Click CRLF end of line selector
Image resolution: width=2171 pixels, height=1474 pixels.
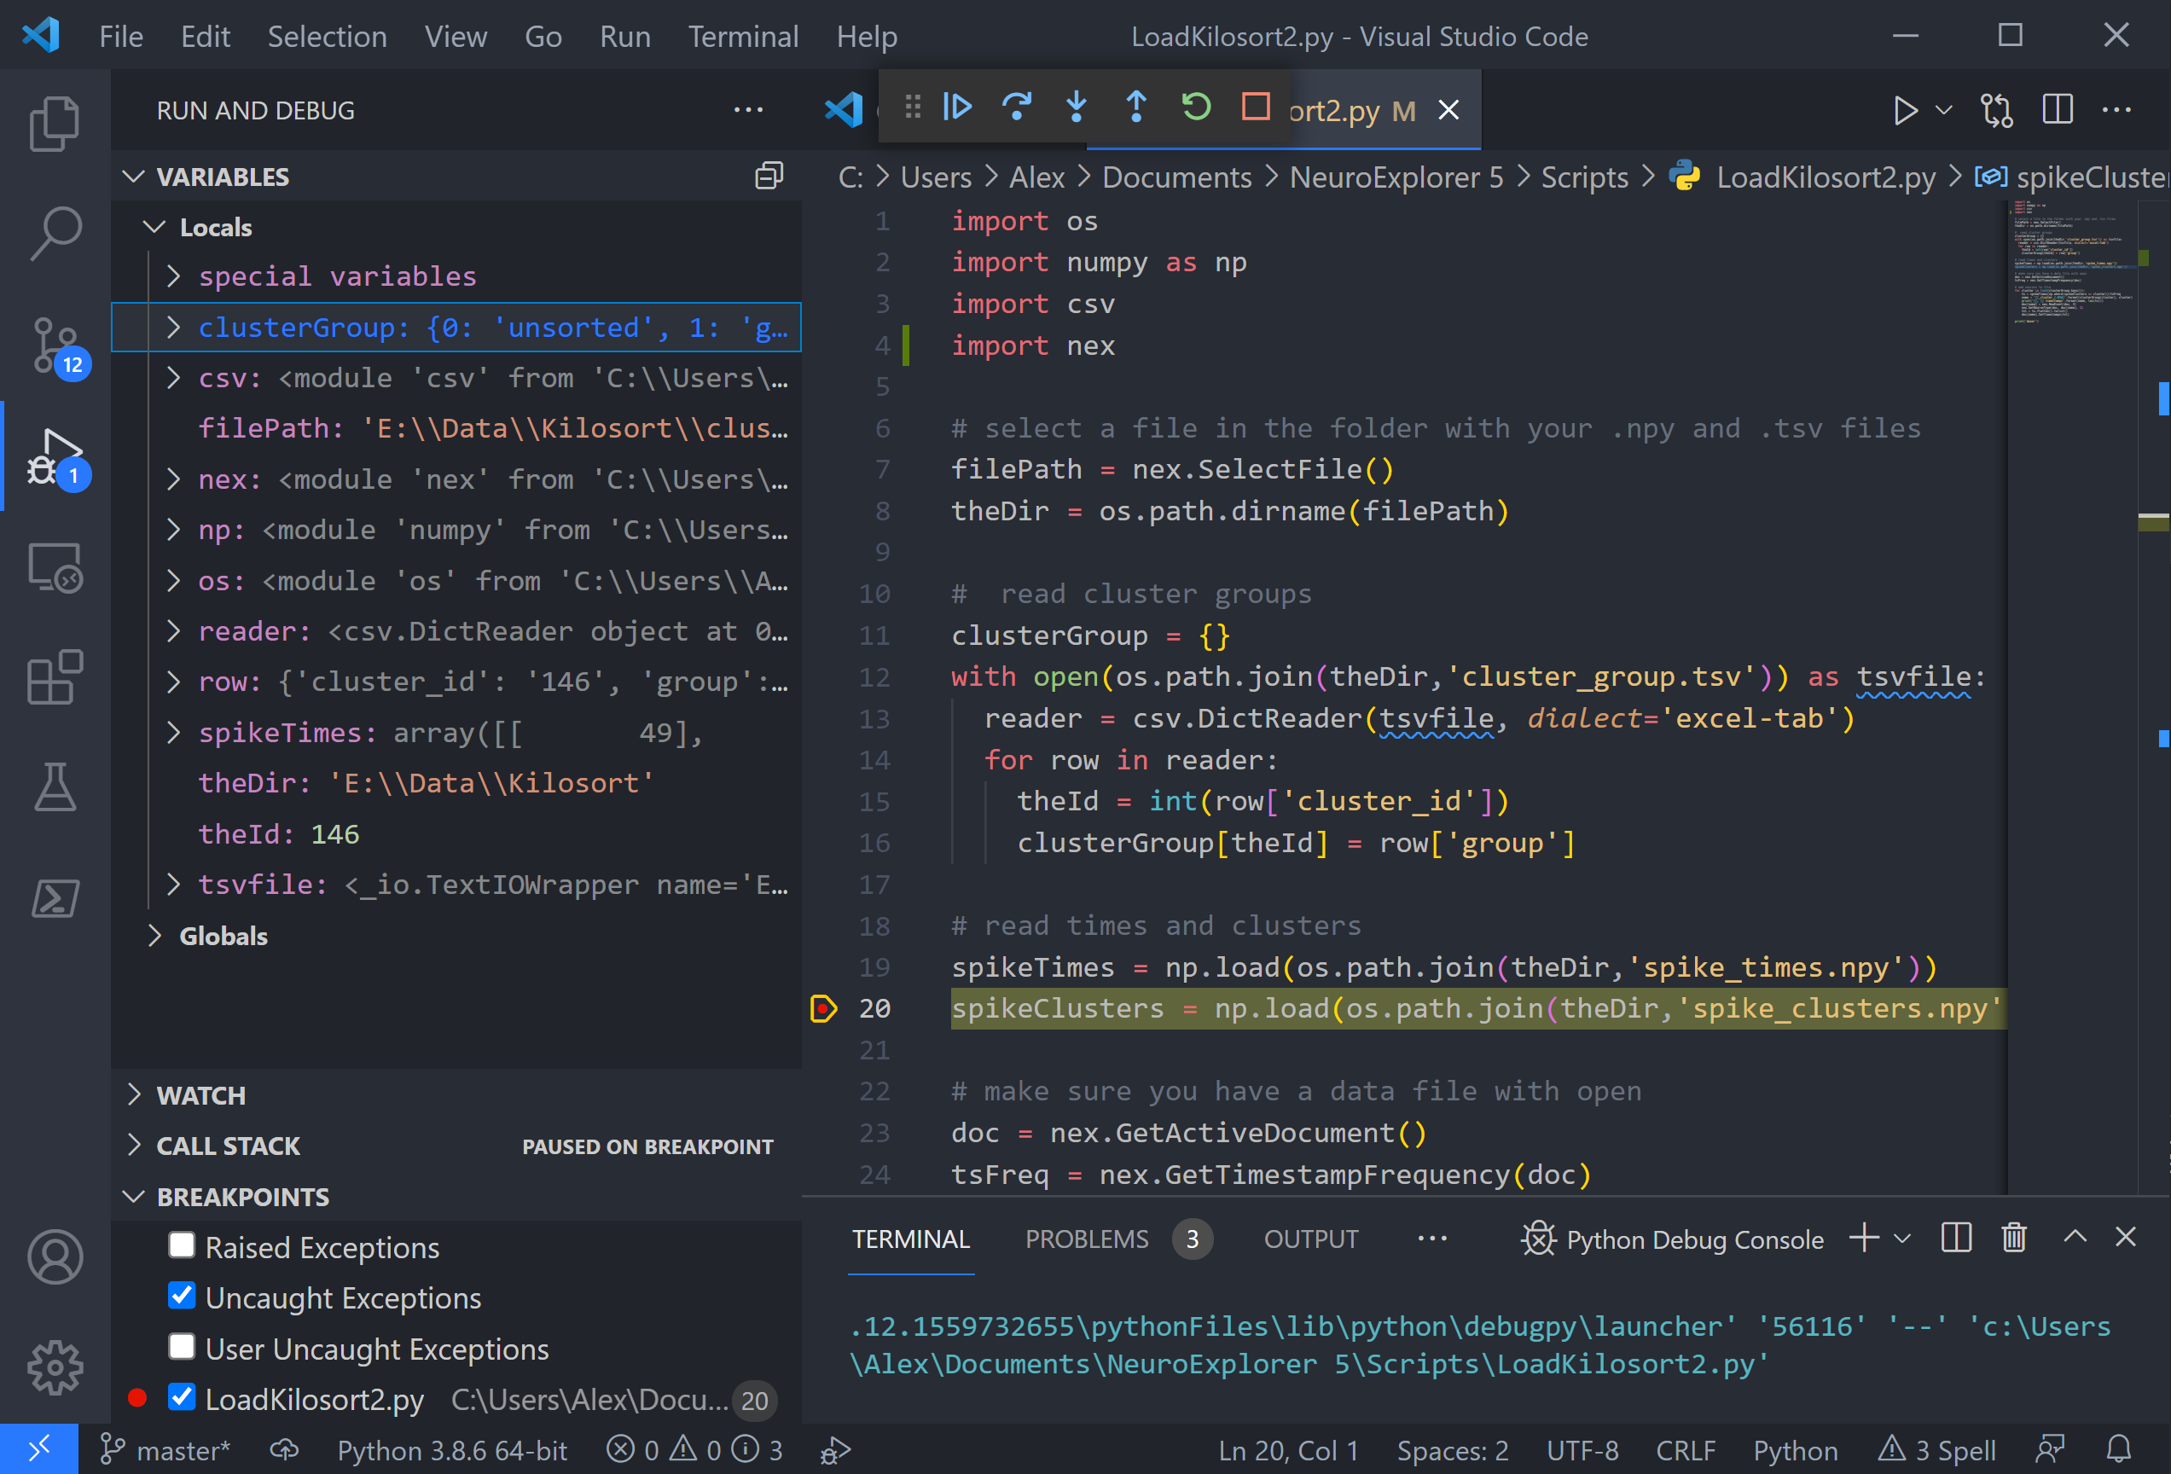pos(1686,1450)
